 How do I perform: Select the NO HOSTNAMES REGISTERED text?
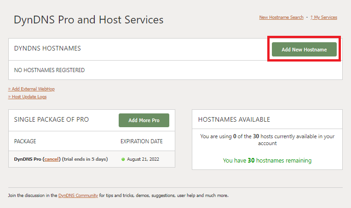tap(50, 70)
